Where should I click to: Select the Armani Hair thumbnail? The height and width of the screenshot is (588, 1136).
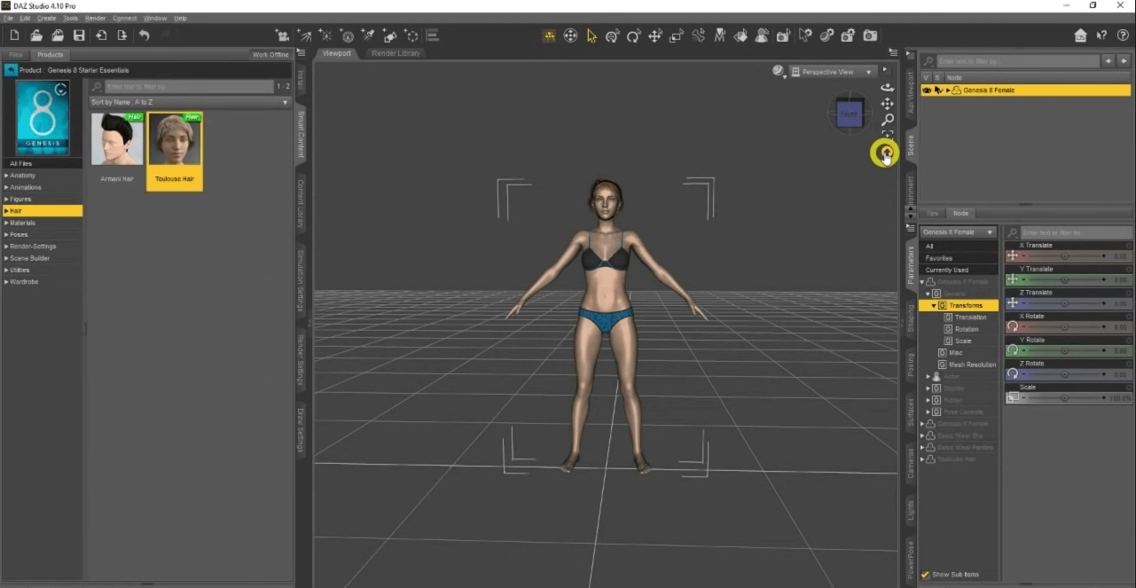coord(117,139)
